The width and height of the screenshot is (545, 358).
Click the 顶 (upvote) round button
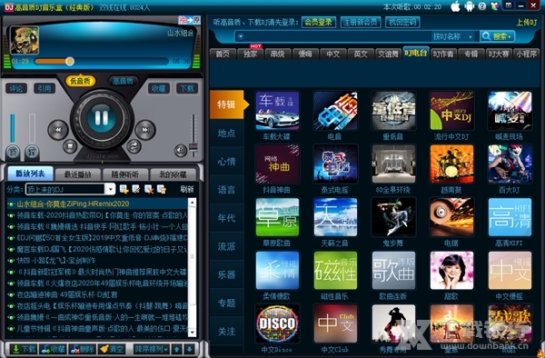coord(13,153)
